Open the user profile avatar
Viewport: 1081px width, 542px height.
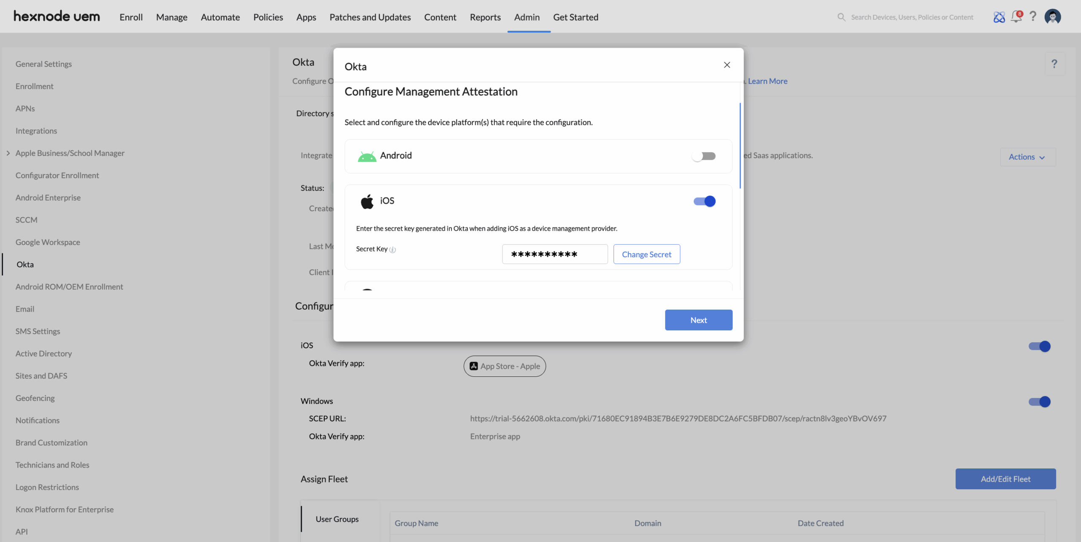click(x=1052, y=17)
